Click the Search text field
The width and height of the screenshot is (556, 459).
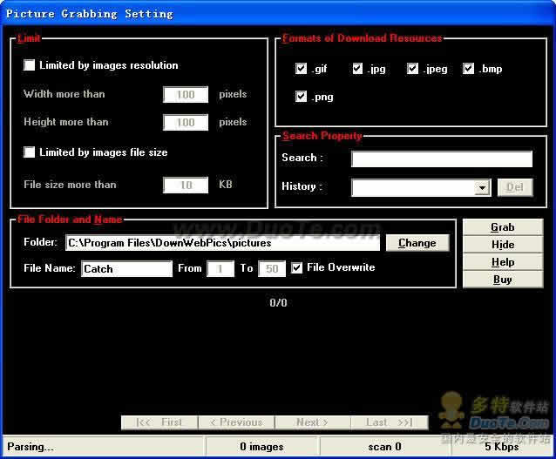click(442, 159)
